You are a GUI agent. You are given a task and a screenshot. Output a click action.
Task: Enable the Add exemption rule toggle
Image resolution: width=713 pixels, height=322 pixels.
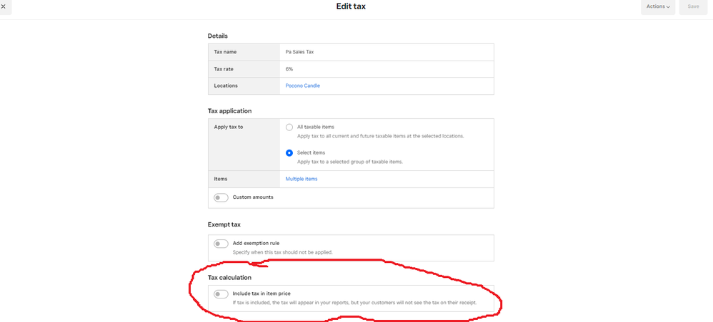coord(221,244)
